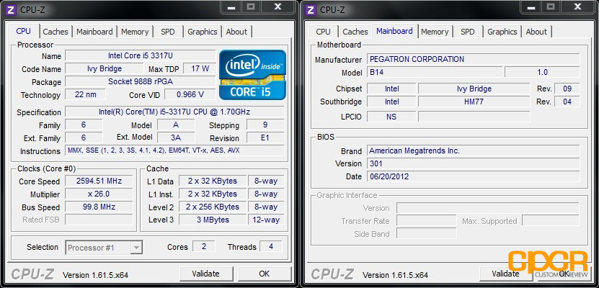The height and width of the screenshot is (288, 599).
Task: Open About tab in right window
Action: (536, 32)
